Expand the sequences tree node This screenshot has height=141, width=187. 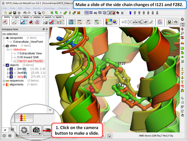[3, 80]
